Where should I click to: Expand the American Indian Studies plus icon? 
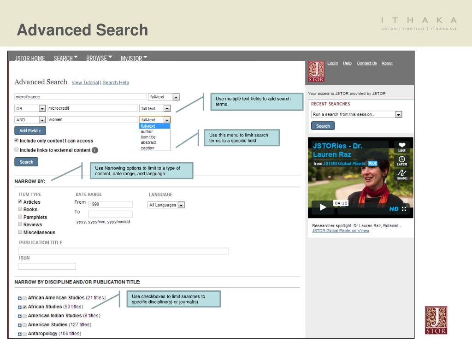click(19, 316)
